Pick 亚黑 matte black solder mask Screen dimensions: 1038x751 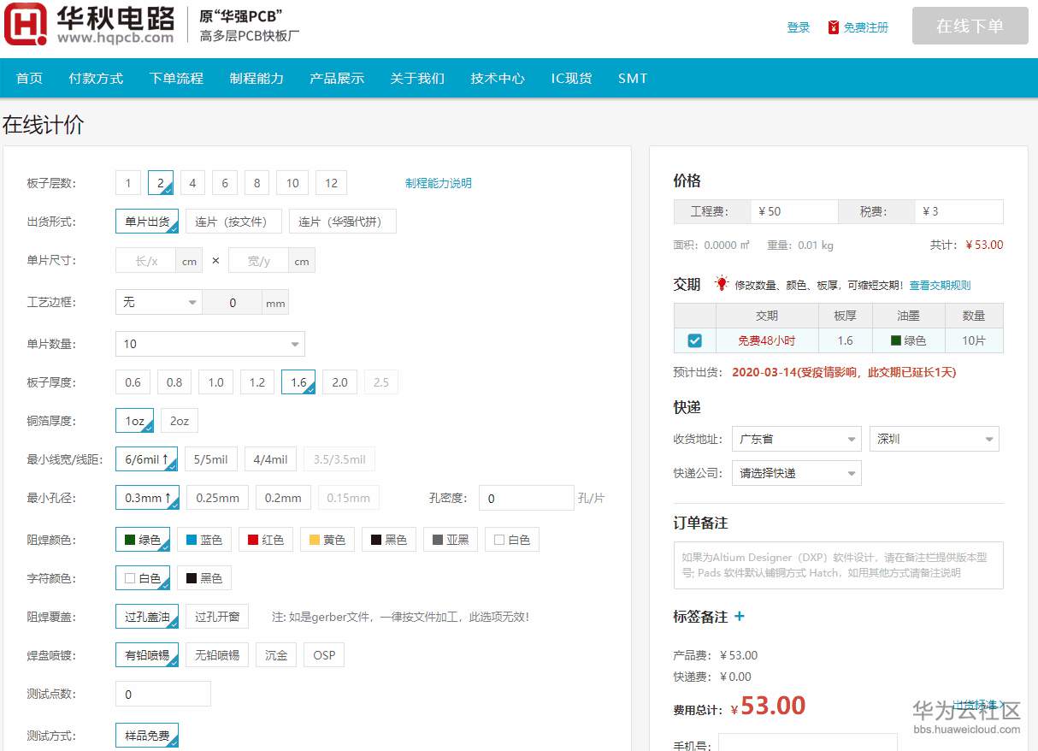coord(451,540)
